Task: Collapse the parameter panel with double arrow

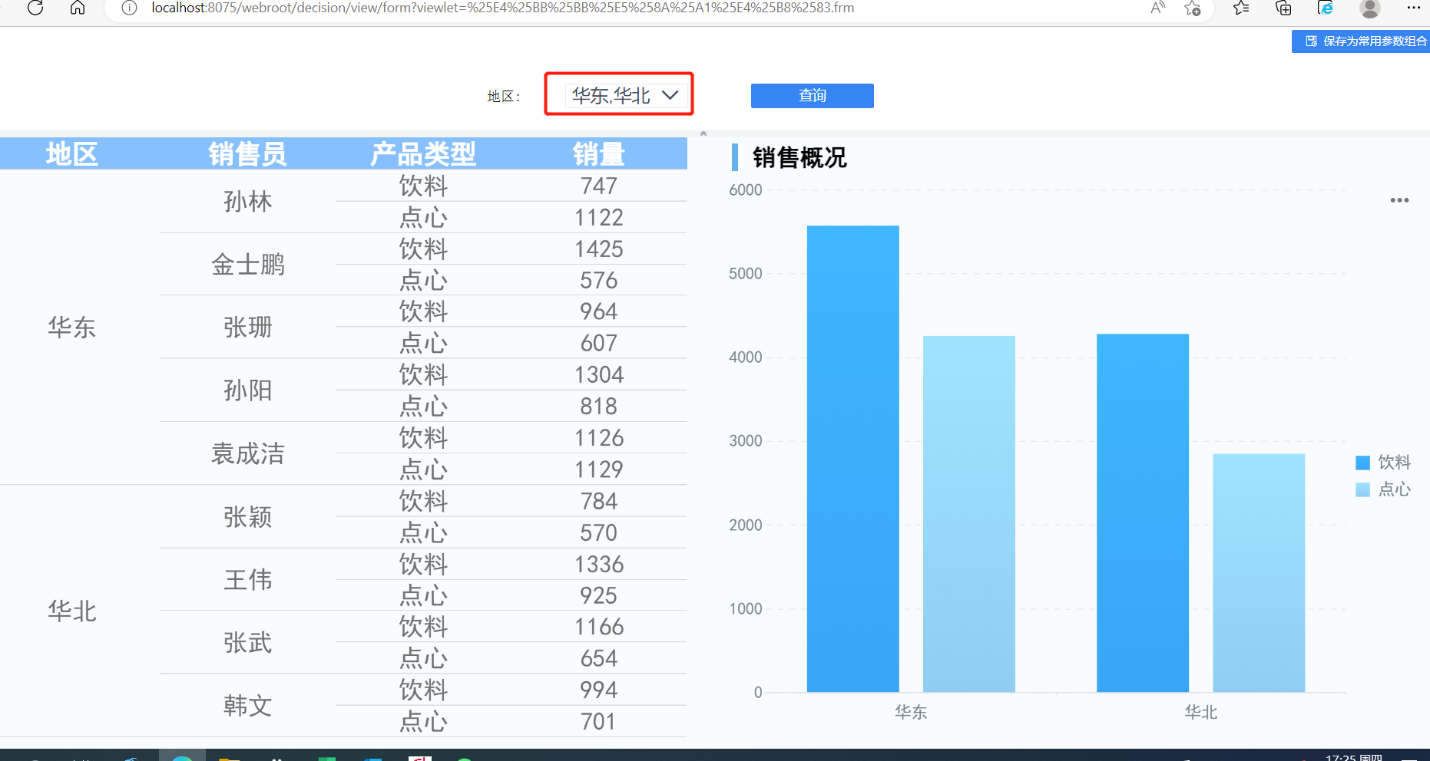Action: coord(703,133)
